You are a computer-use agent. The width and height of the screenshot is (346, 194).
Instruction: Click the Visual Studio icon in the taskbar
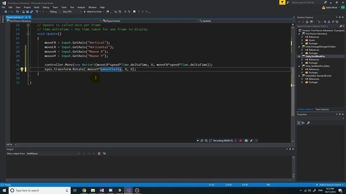pos(129,190)
